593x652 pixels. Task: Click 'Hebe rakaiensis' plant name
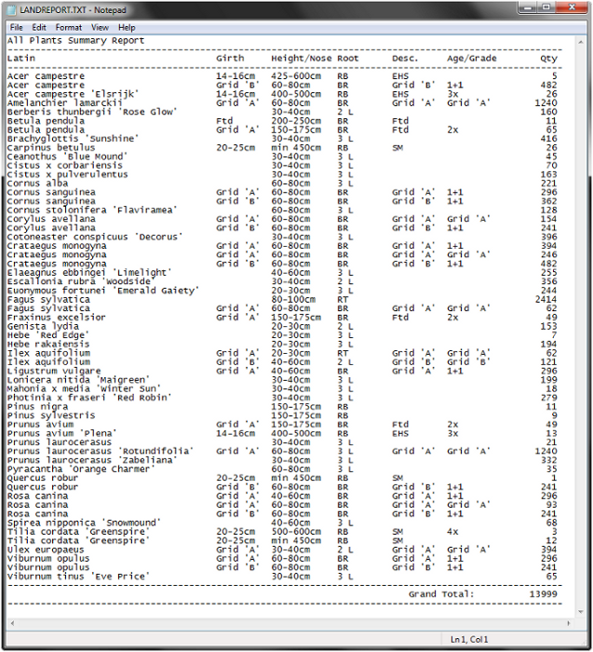pyautogui.click(x=47, y=344)
